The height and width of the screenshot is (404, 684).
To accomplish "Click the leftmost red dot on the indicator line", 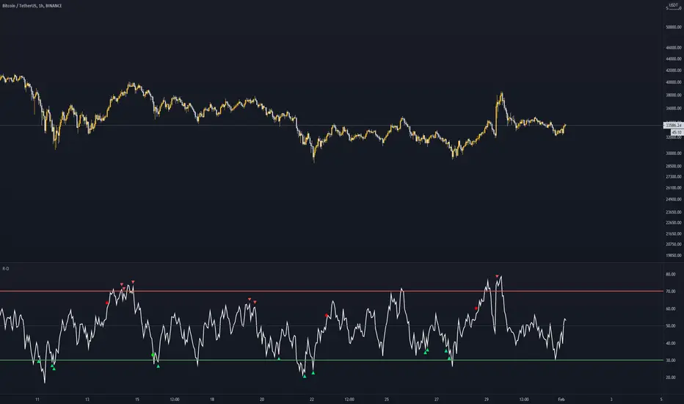I will pyautogui.click(x=107, y=303).
